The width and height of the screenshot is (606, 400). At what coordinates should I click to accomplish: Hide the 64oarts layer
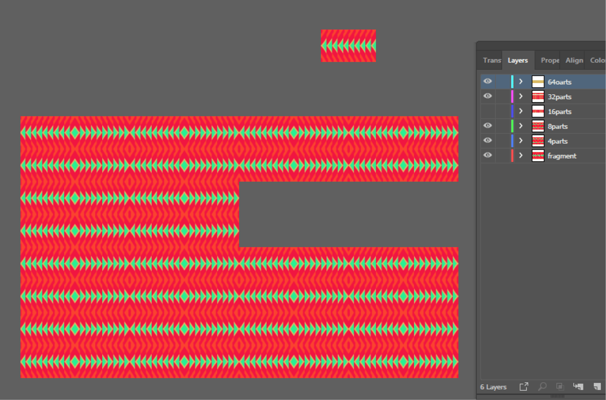click(x=488, y=82)
